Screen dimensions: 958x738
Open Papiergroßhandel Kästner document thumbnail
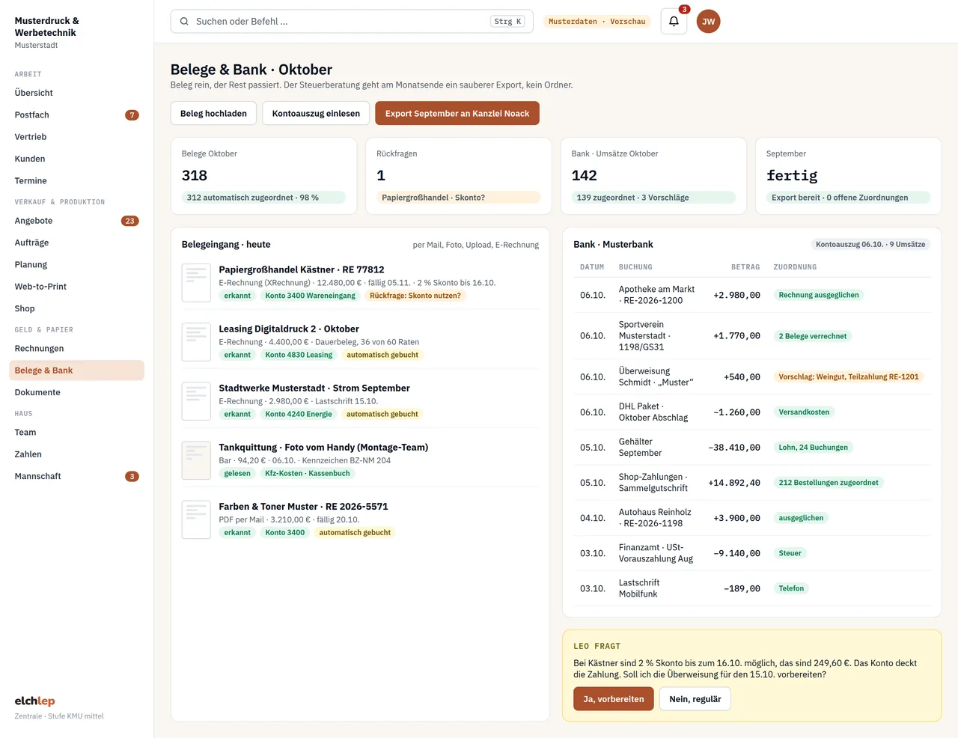point(196,283)
